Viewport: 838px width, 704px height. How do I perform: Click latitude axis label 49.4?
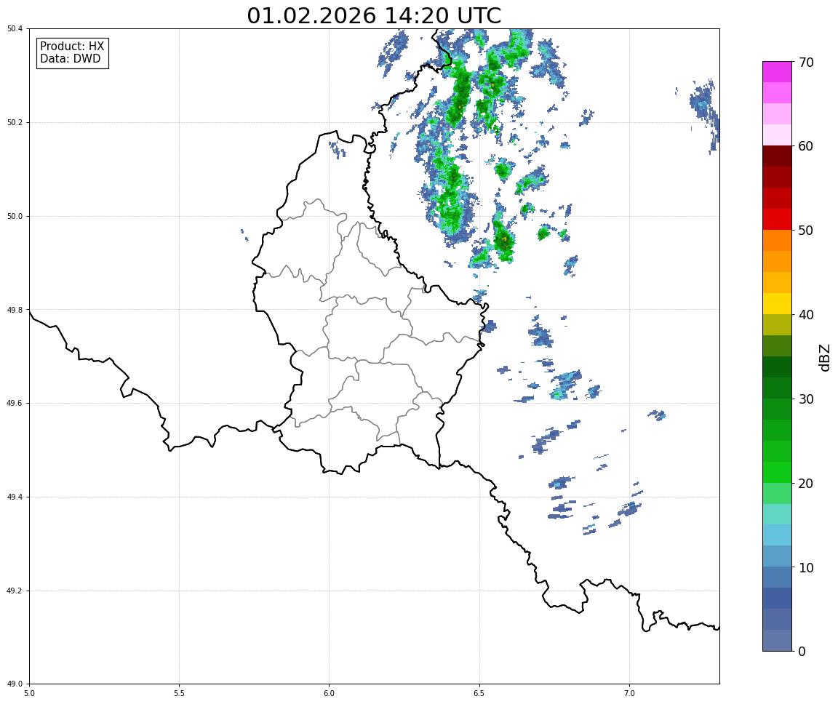coord(15,497)
